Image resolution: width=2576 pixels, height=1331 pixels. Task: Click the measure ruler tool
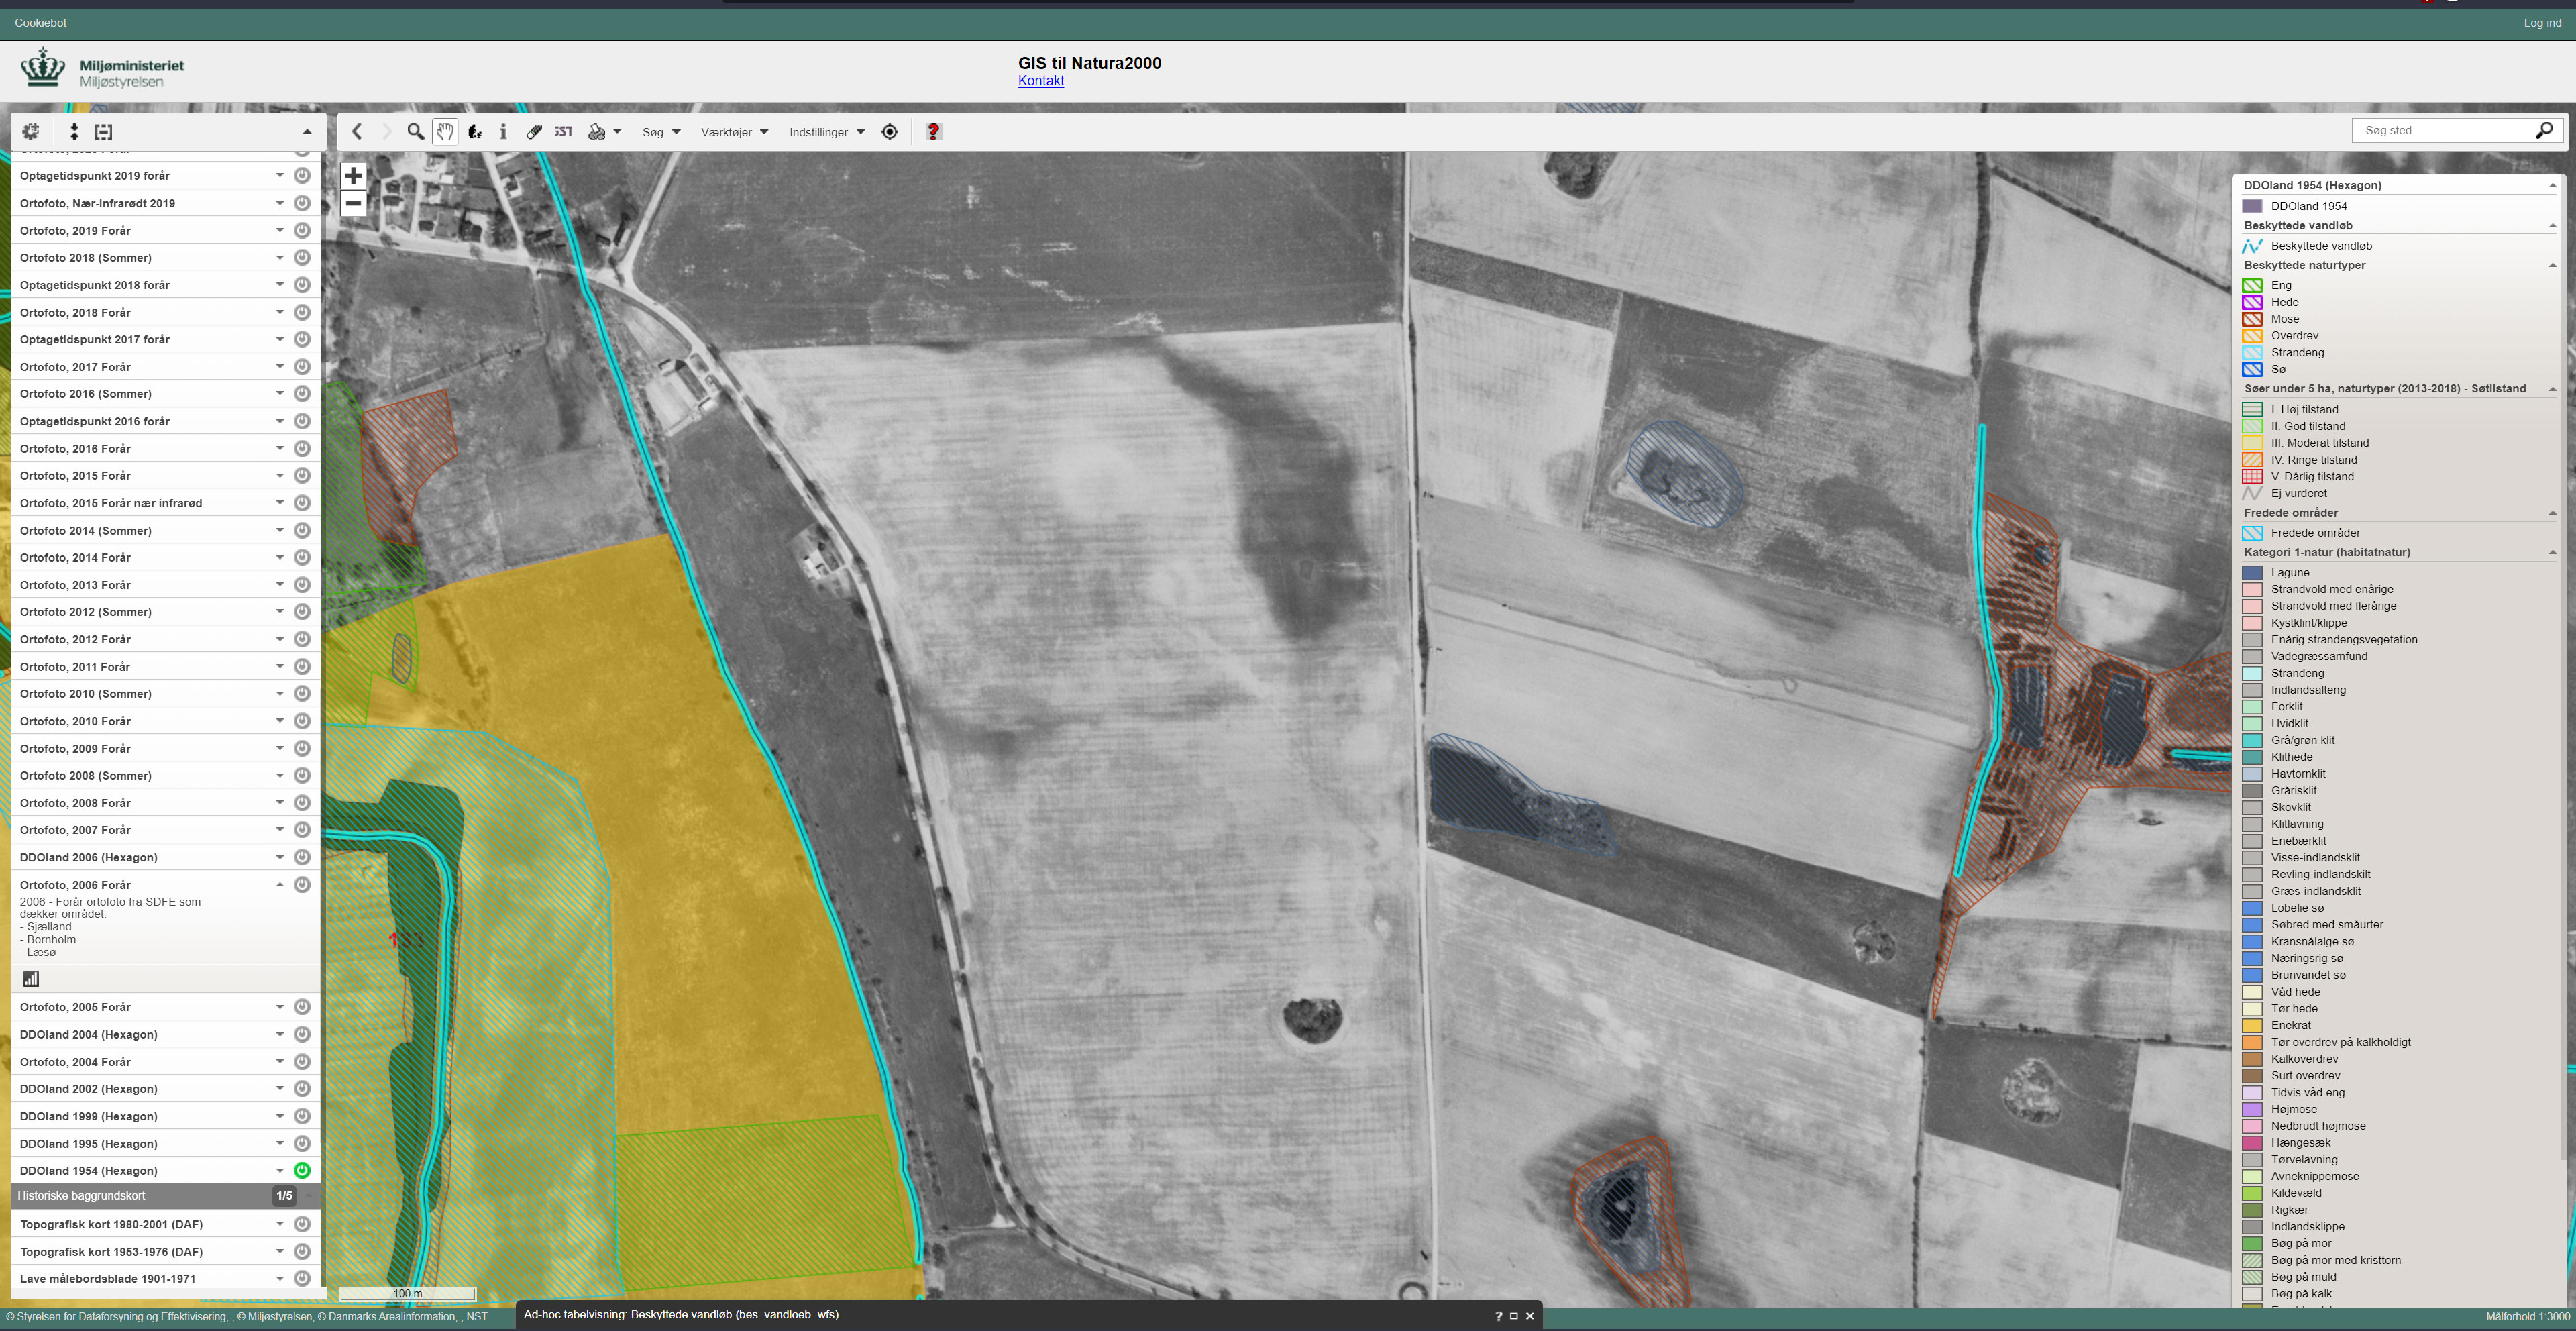(x=534, y=132)
